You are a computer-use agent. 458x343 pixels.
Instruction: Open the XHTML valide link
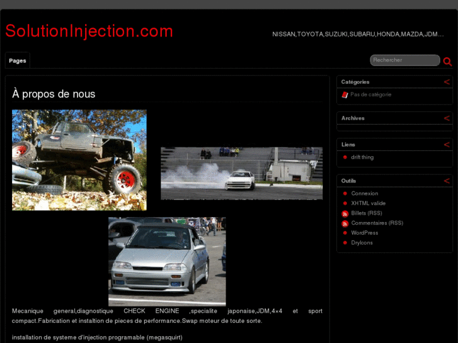(369, 203)
